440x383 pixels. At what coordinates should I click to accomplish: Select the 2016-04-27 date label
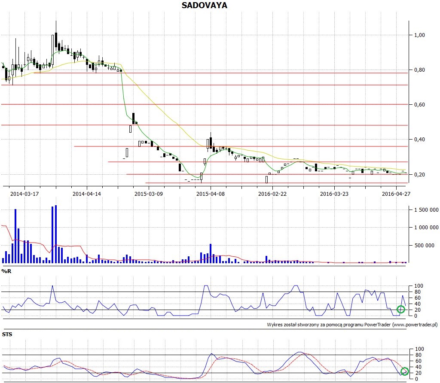pos(396,194)
